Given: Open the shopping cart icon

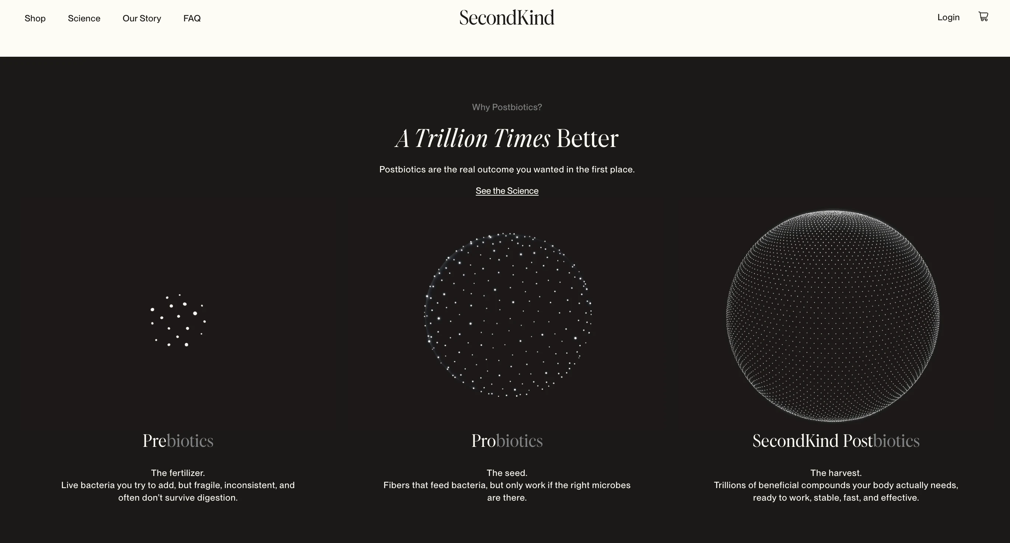Looking at the screenshot, I should coord(983,17).
